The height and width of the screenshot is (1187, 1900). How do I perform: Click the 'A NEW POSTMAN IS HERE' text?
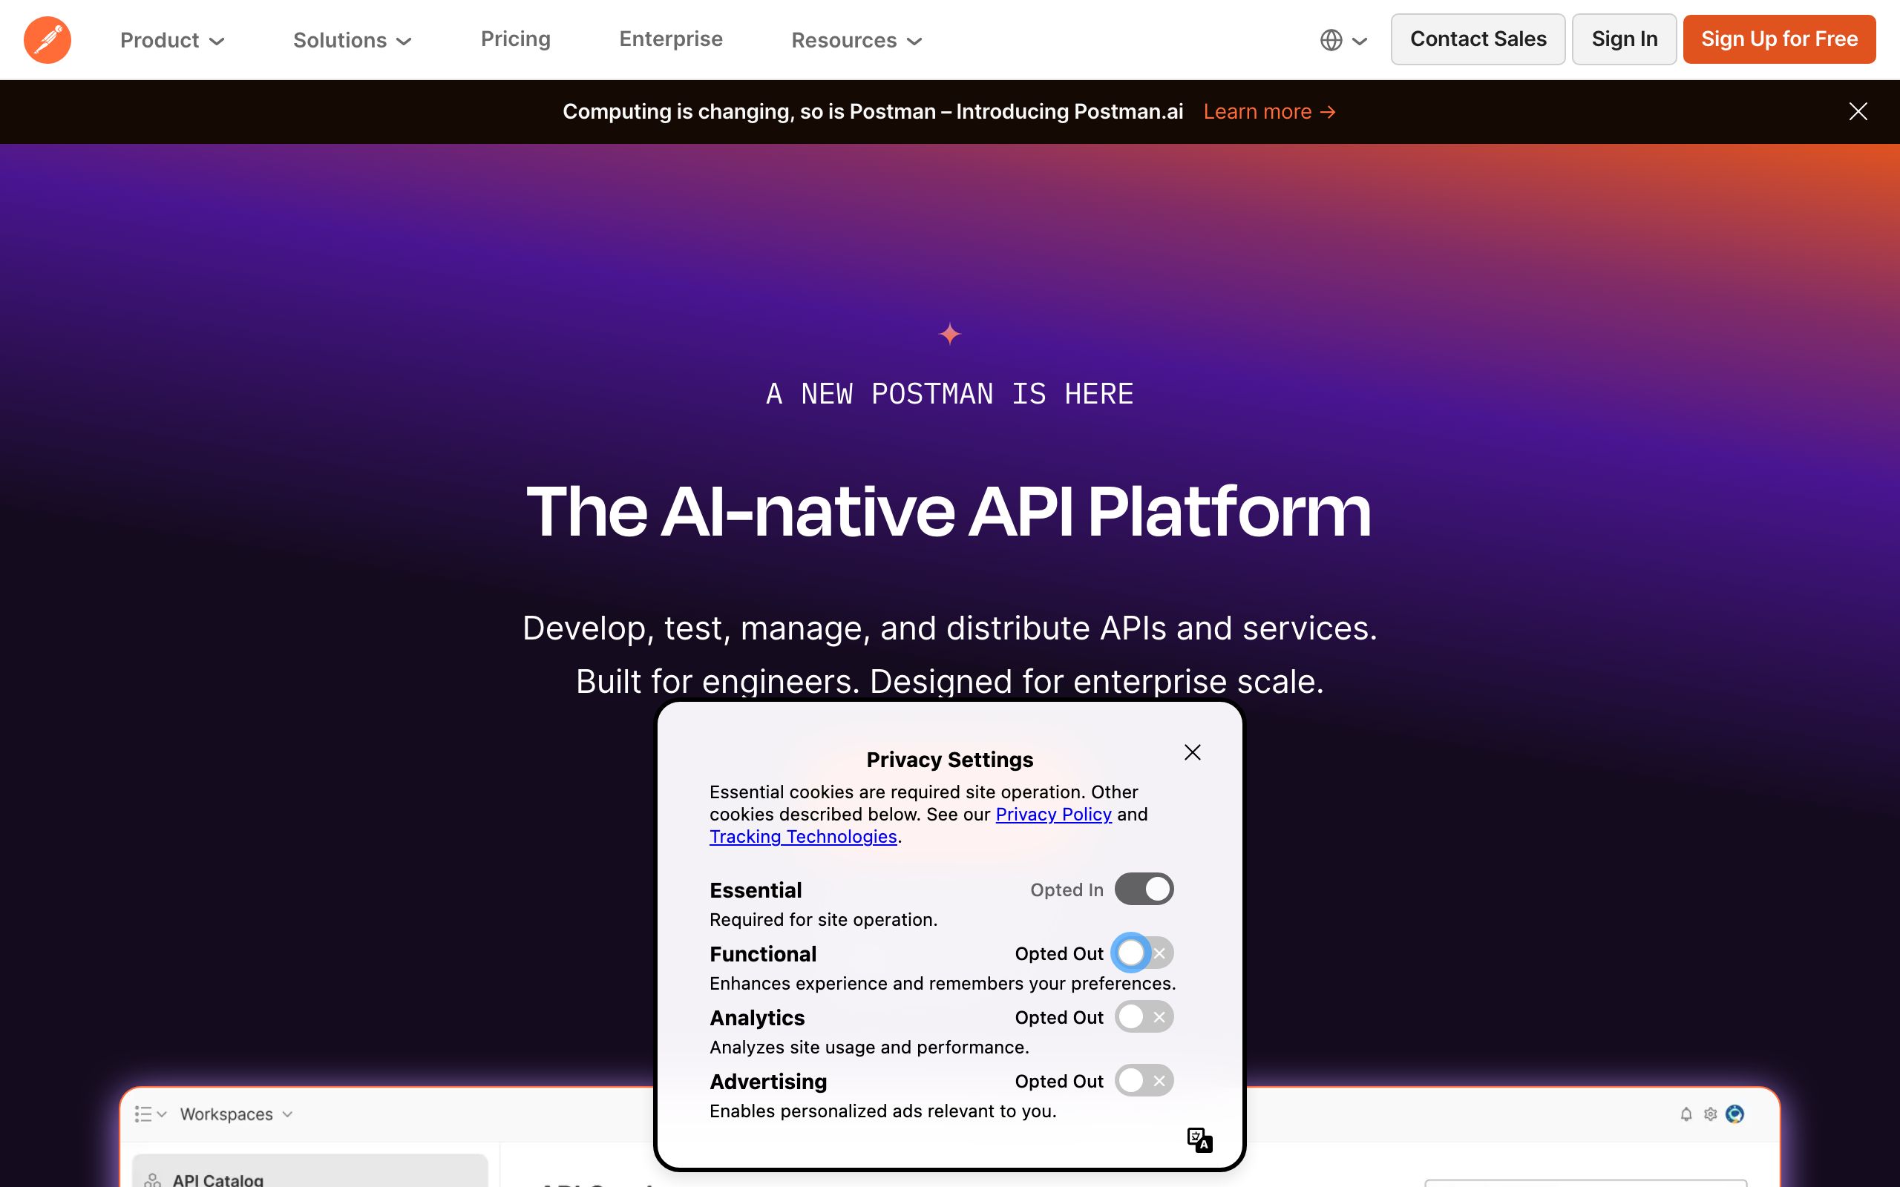pos(949,393)
